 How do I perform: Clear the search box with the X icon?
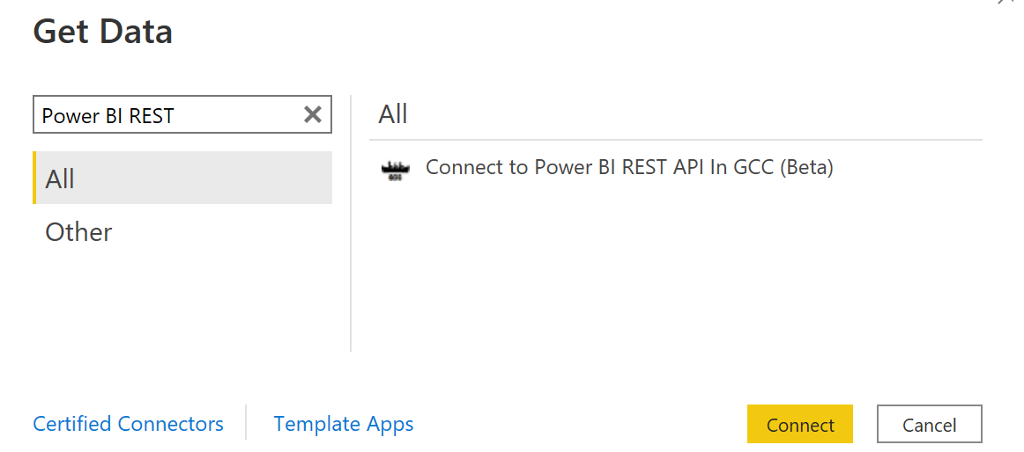[x=313, y=115]
